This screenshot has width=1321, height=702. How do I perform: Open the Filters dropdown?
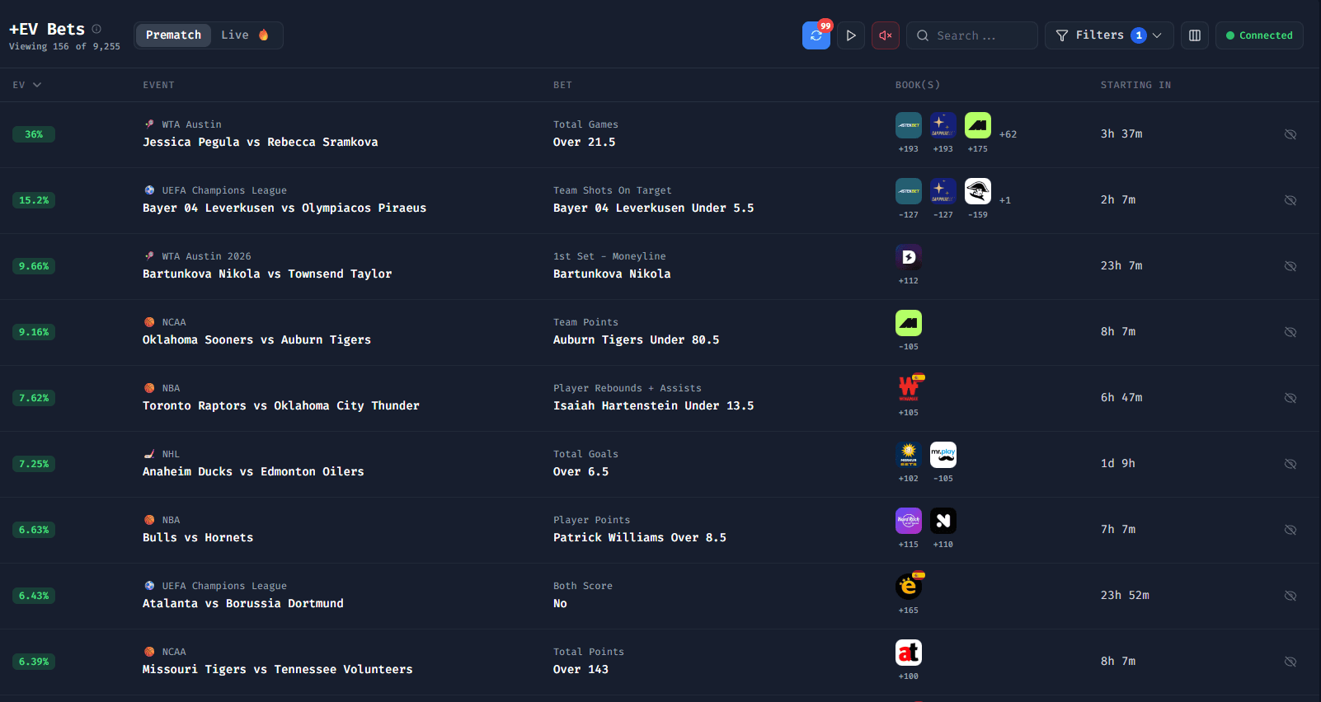(1109, 35)
